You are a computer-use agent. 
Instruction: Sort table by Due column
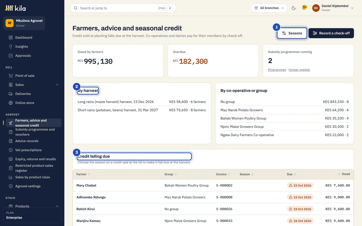point(292,174)
